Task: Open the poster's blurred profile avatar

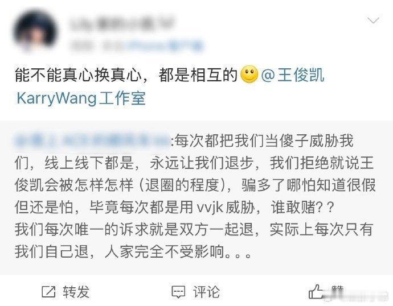Action: point(35,31)
